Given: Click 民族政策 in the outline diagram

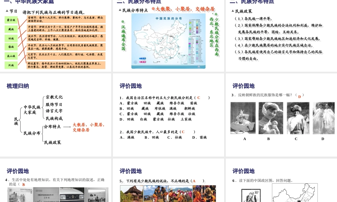Looking at the screenshot, I should [53, 142].
